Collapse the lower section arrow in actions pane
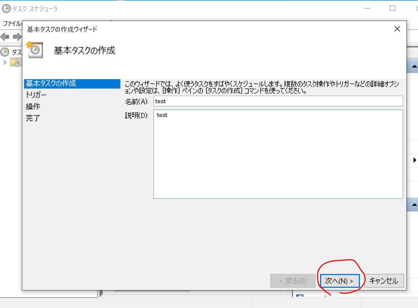The image size is (418, 308). (x=414, y=205)
